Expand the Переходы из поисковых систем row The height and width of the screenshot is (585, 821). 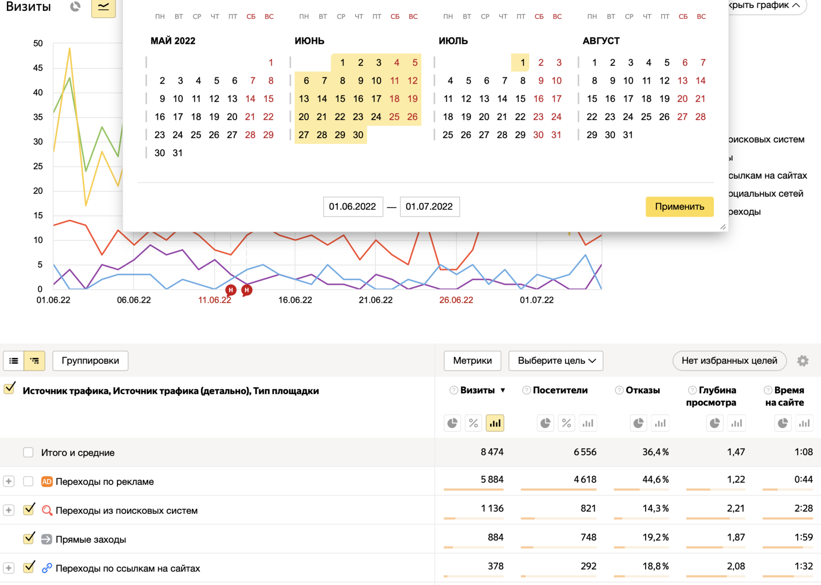9,510
